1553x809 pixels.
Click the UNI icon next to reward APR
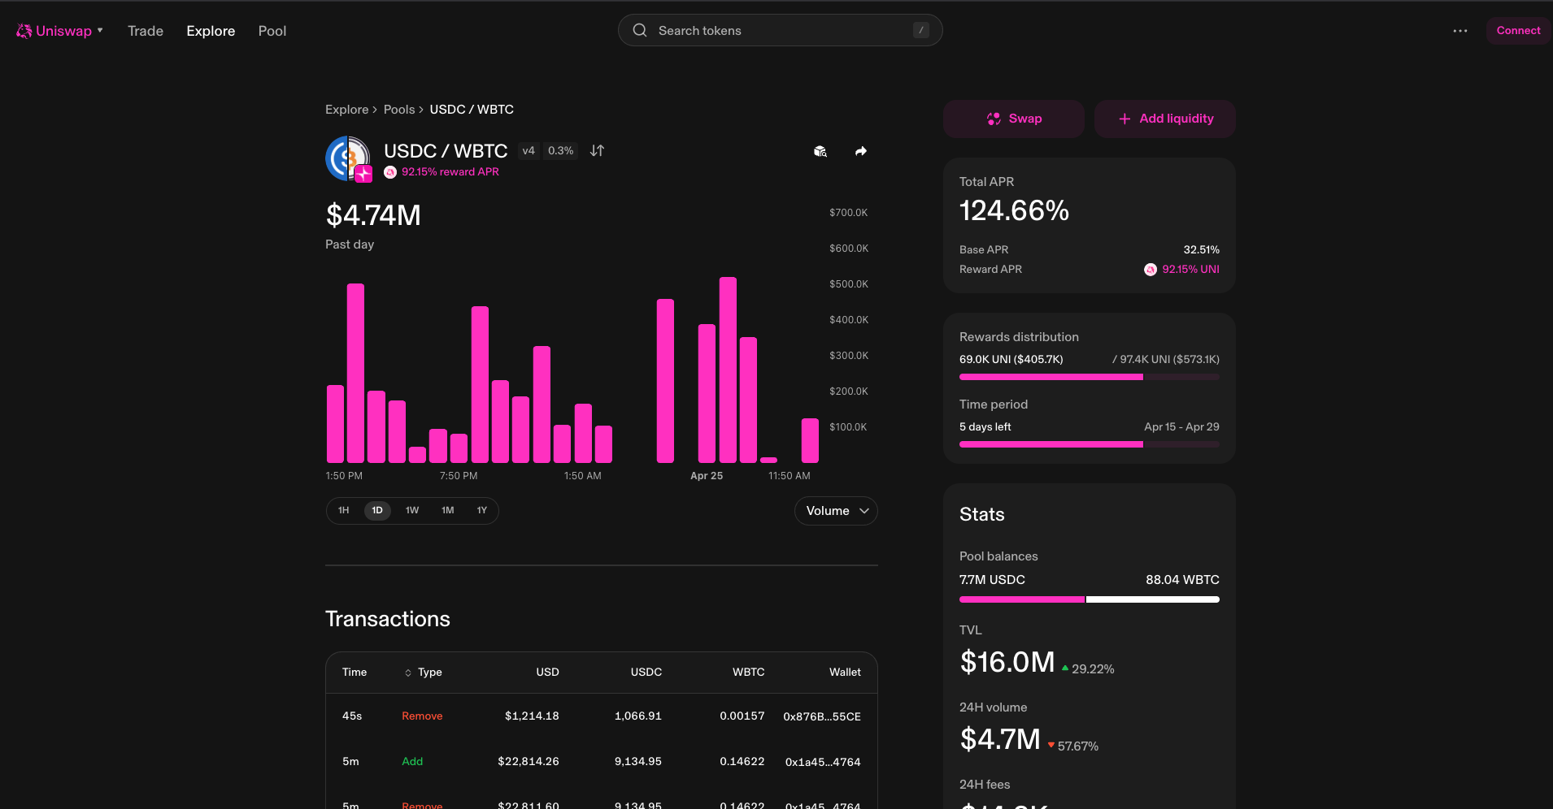(x=390, y=172)
